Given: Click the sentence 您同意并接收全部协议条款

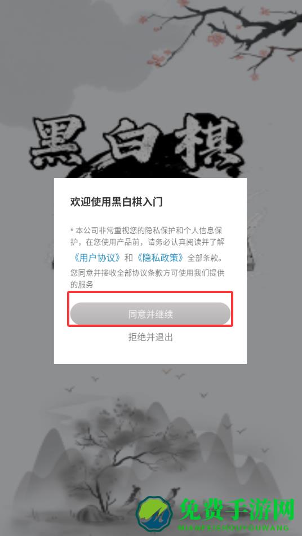Looking at the screenshot, I should (x=147, y=278).
